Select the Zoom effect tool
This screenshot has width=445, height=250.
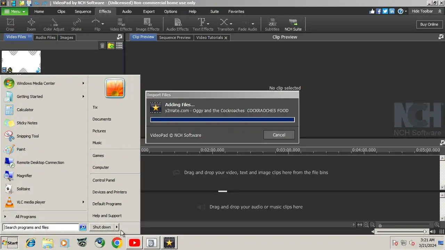coord(31,25)
